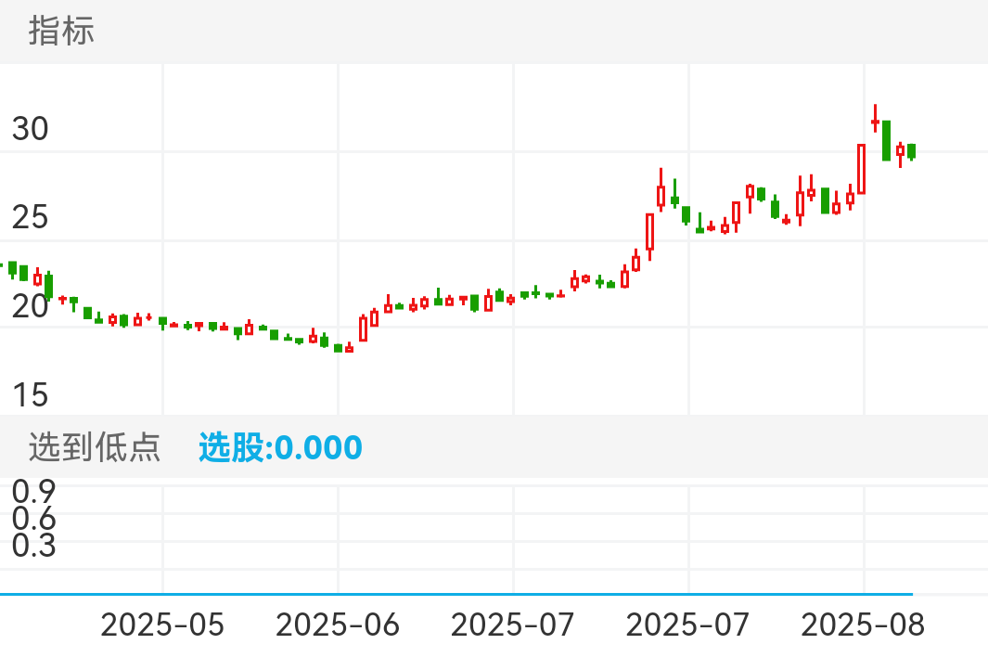Select the 2025-06 date label
This screenshot has width=988, height=657.
tap(338, 625)
